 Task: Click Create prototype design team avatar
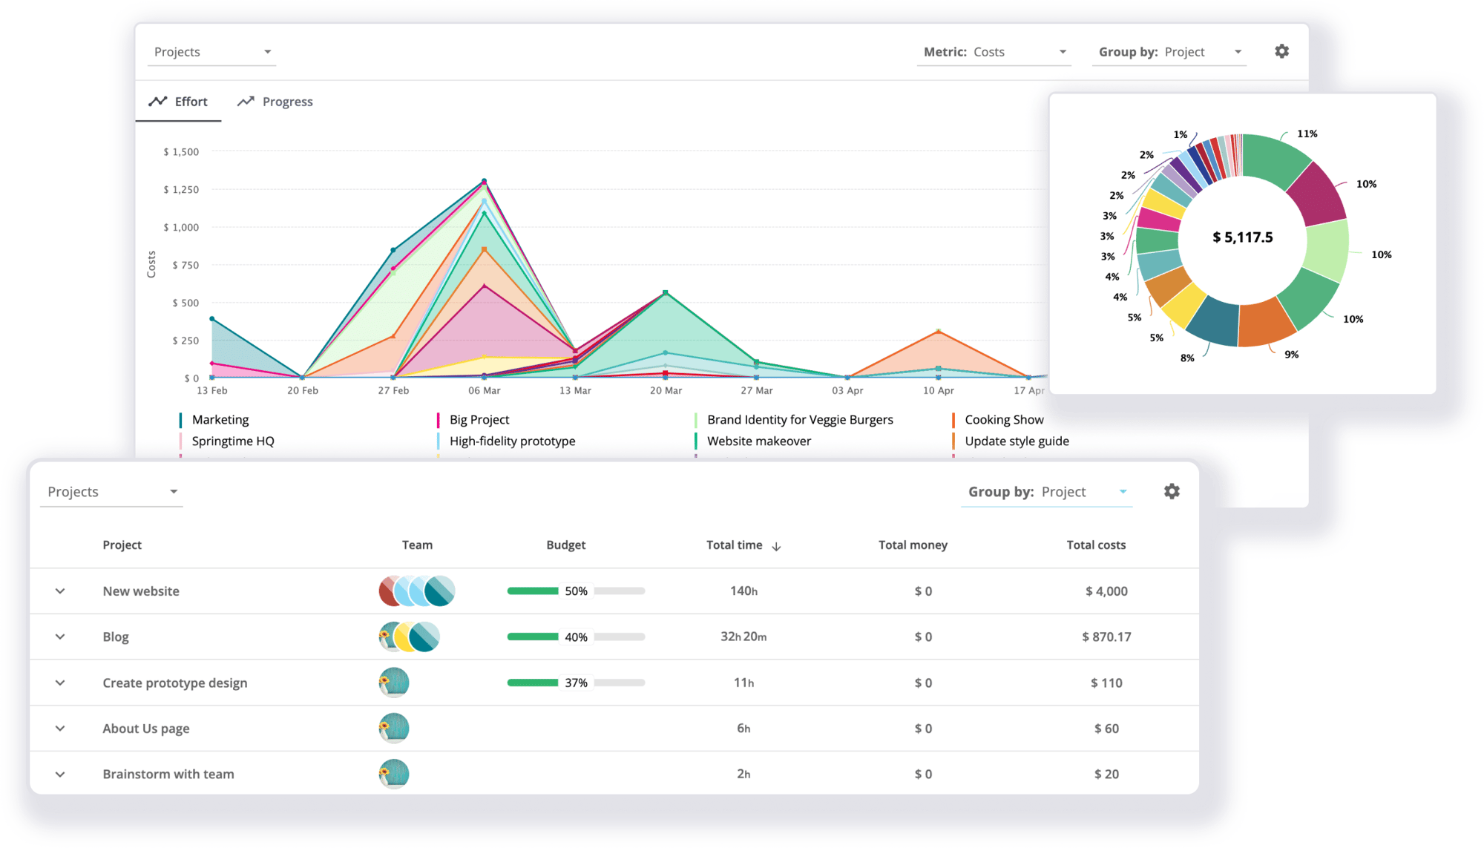coord(394,683)
